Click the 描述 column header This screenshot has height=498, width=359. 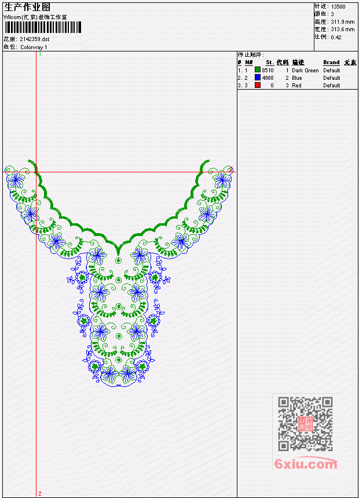298,62
